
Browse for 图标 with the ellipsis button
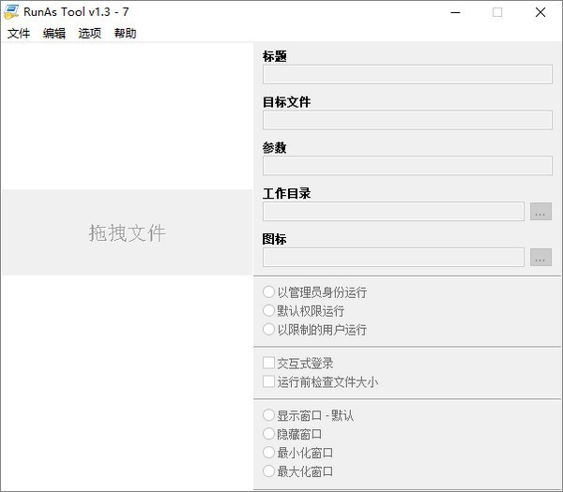540,257
